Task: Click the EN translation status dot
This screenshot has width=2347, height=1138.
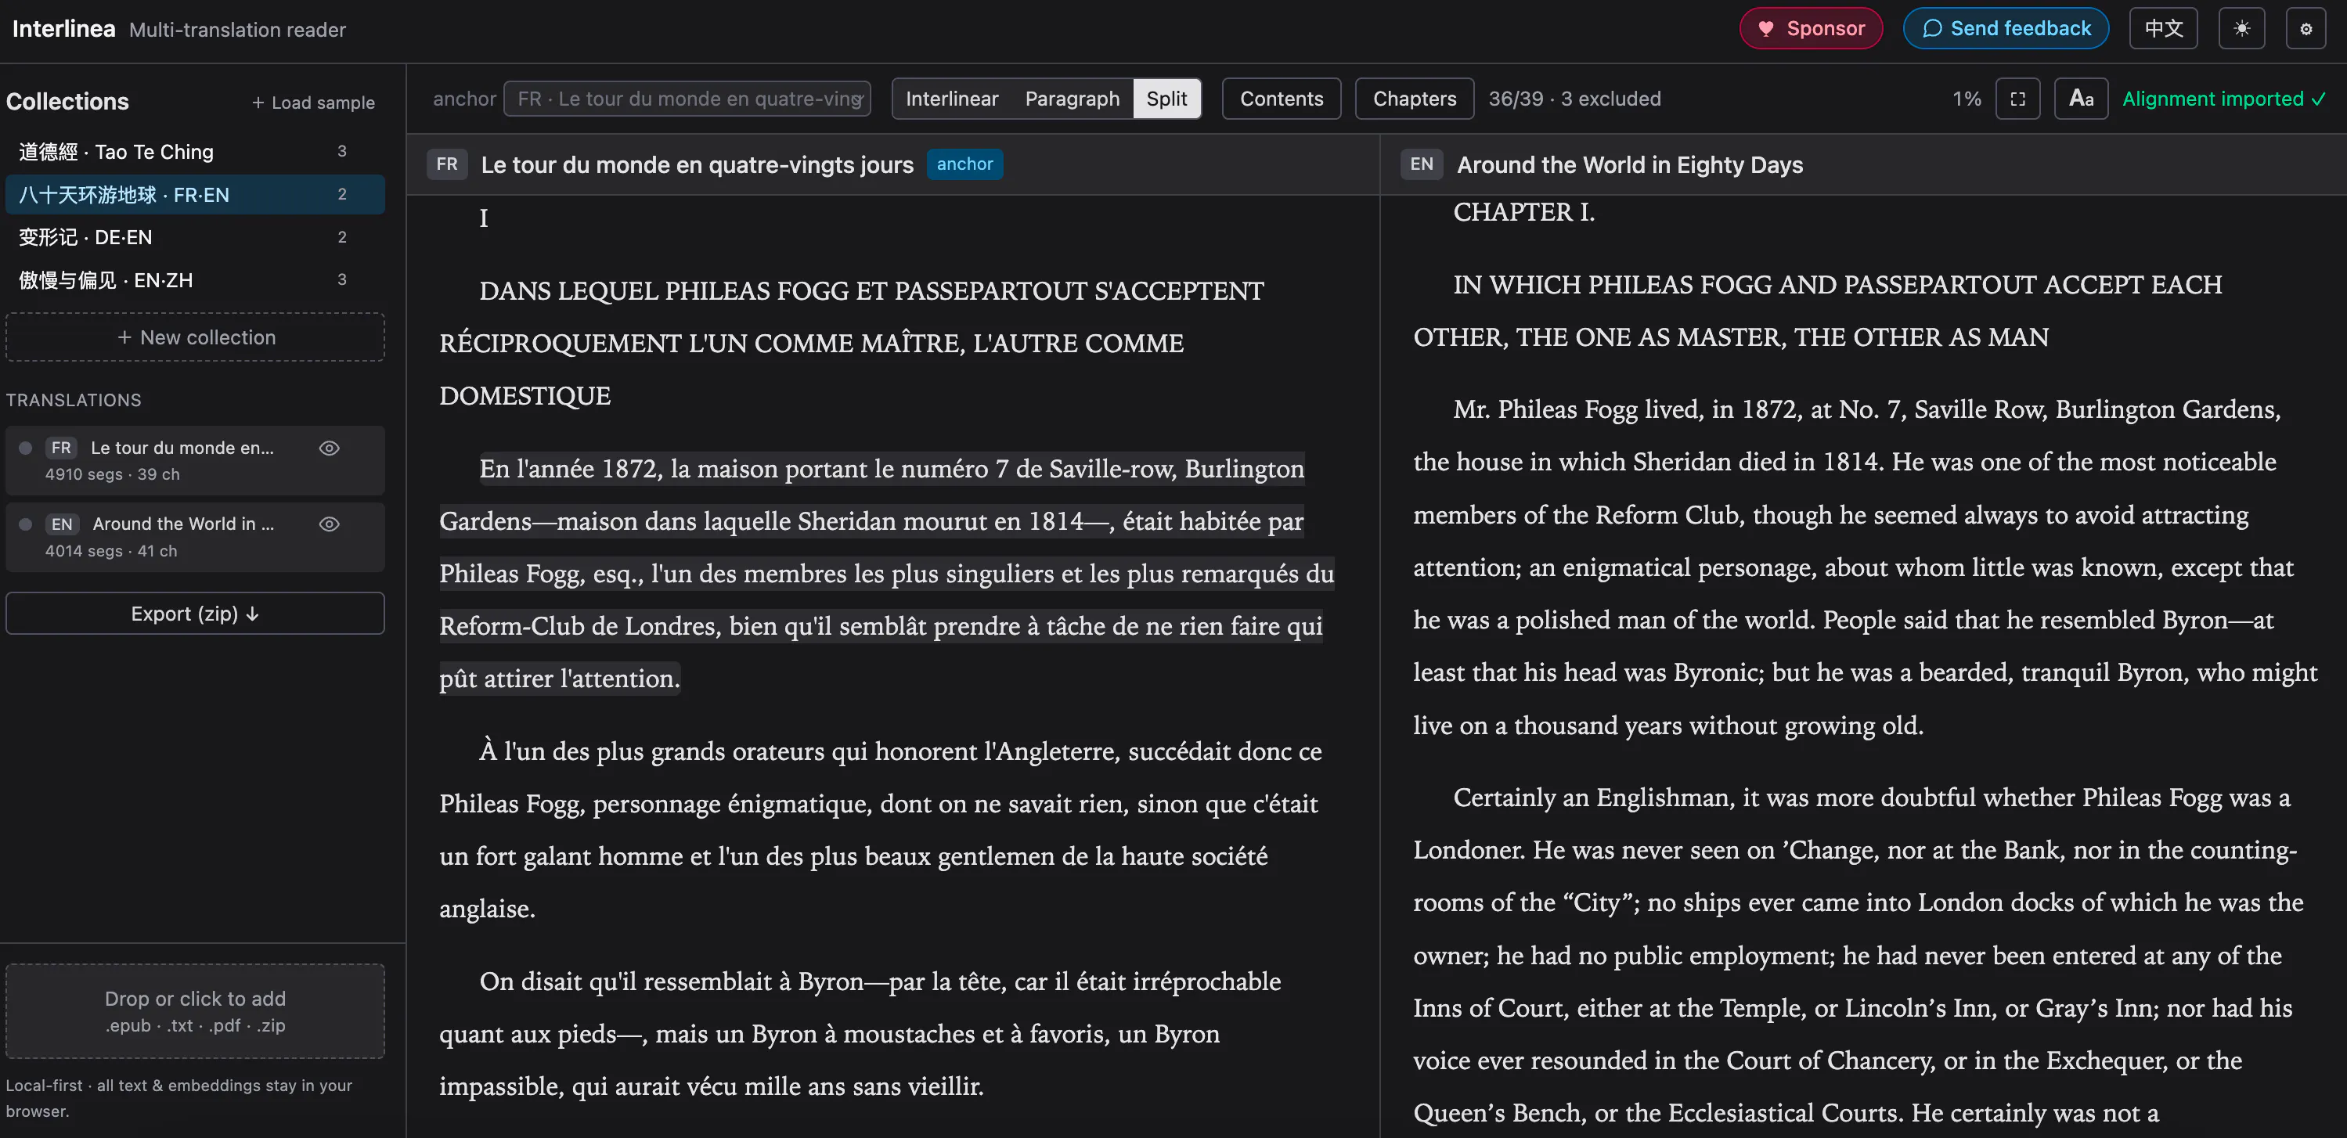Action: point(26,524)
